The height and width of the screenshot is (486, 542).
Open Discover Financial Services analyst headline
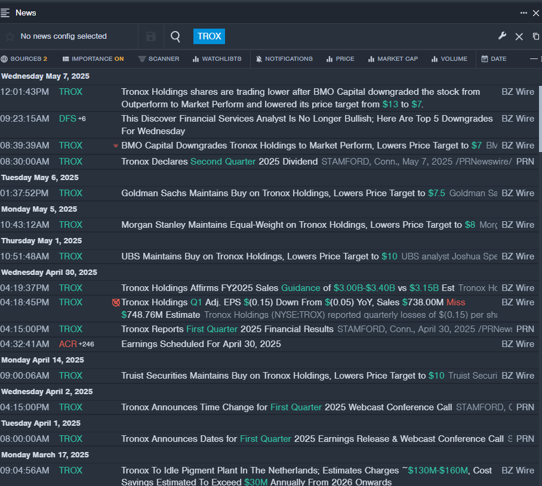click(x=307, y=125)
